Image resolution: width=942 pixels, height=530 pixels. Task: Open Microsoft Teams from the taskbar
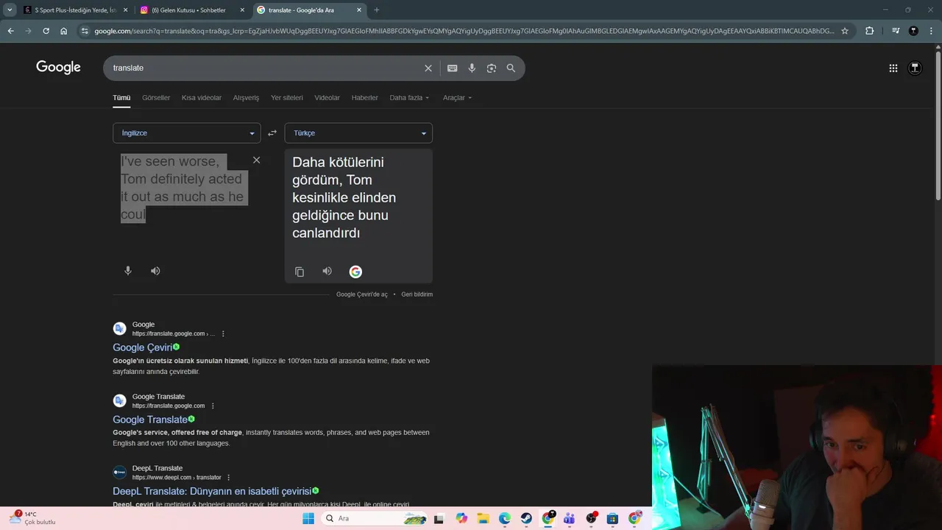point(569,518)
